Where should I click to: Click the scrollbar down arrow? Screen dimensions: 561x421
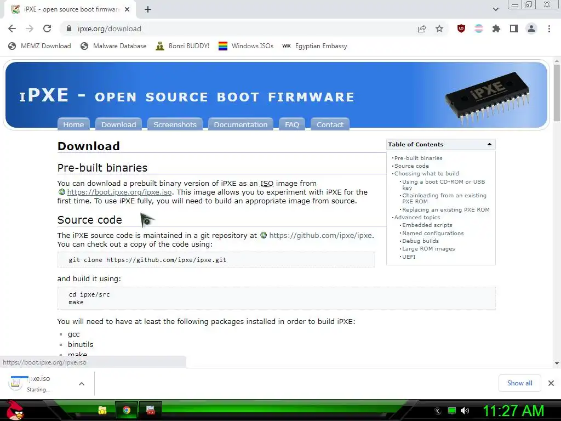click(557, 363)
